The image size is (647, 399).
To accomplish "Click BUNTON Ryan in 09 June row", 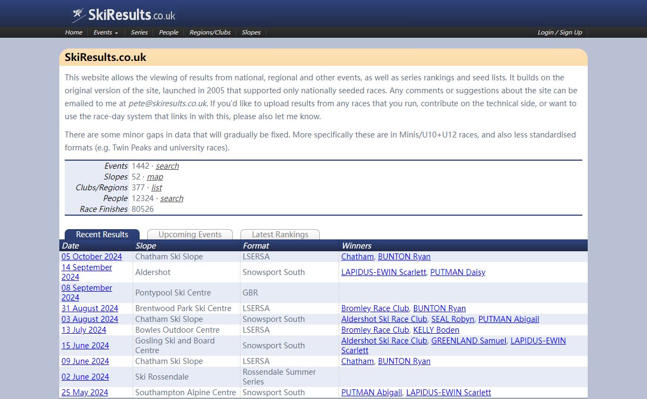I will (404, 361).
